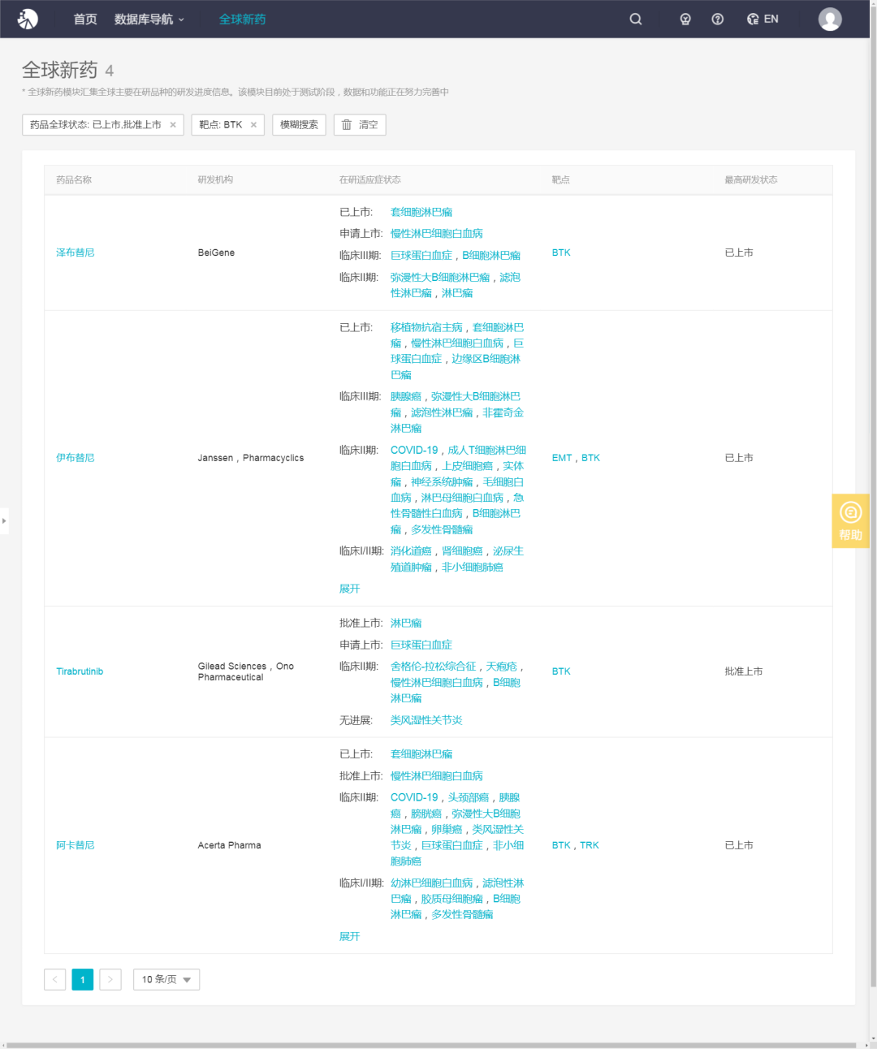Click the 药品名称 column header

coord(74,180)
